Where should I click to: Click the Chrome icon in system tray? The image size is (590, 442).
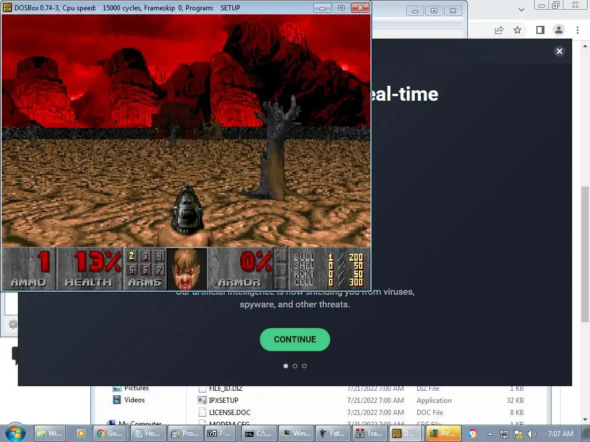pyautogui.click(x=473, y=433)
